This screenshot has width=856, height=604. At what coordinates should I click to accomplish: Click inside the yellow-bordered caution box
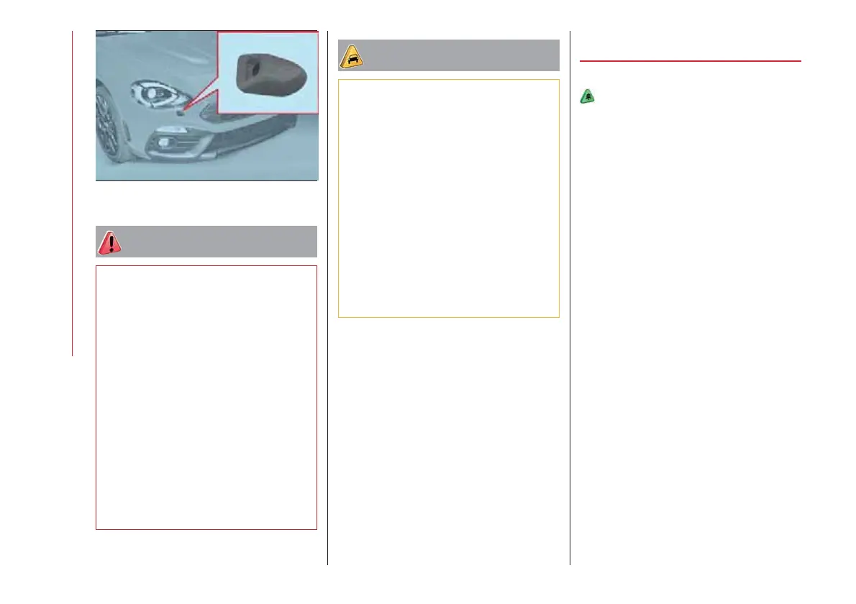(x=449, y=198)
